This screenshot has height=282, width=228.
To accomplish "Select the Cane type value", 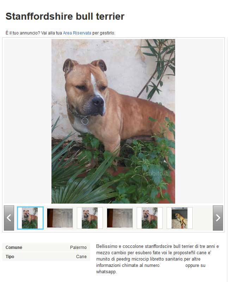I will [x=81, y=256].
